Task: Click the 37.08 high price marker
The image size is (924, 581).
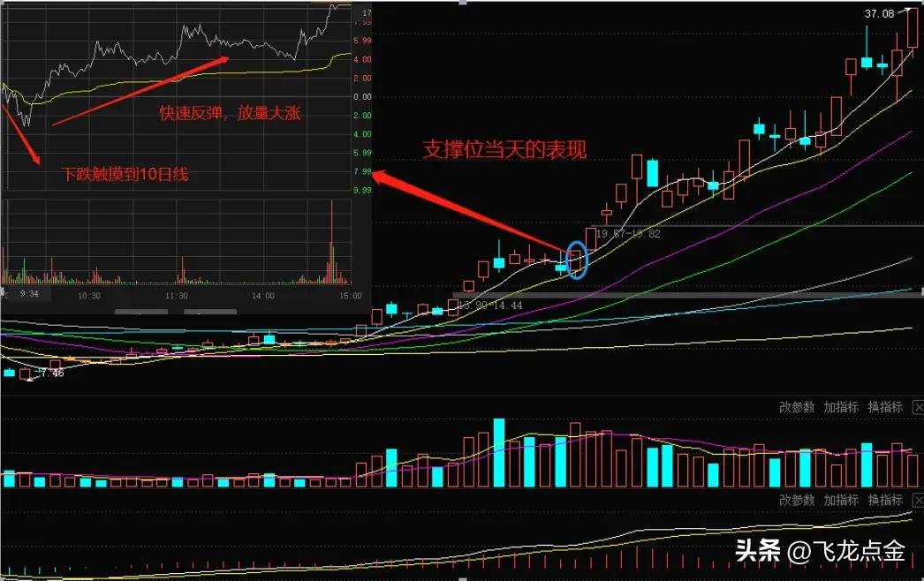Action: (x=879, y=14)
